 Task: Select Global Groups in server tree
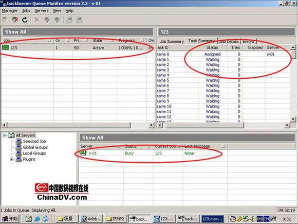point(35,147)
